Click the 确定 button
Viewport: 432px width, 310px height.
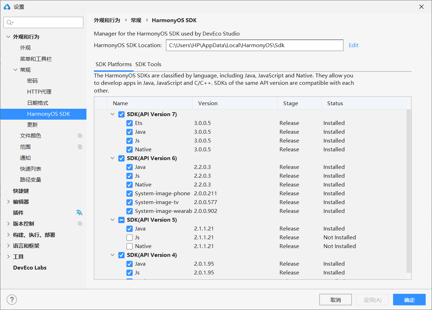(410, 300)
